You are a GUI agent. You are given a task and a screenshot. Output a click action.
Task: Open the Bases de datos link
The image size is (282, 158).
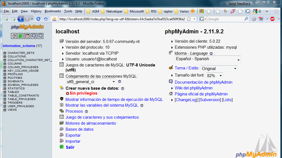80,129
